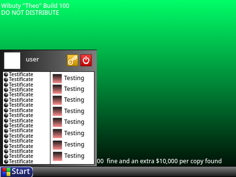Click the Wibuty "Theo" Build 100 text
The width and height of the screenshot is (236, 177).
pos(35,6)
